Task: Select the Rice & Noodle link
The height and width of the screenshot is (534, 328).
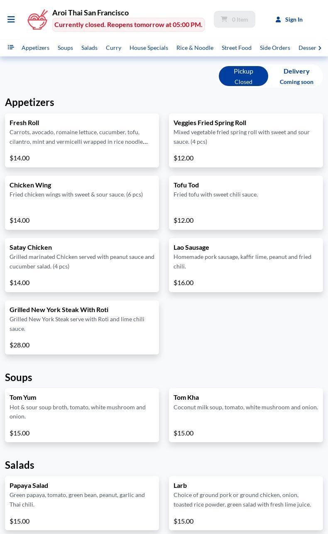Action: click(x=195, y=48)
